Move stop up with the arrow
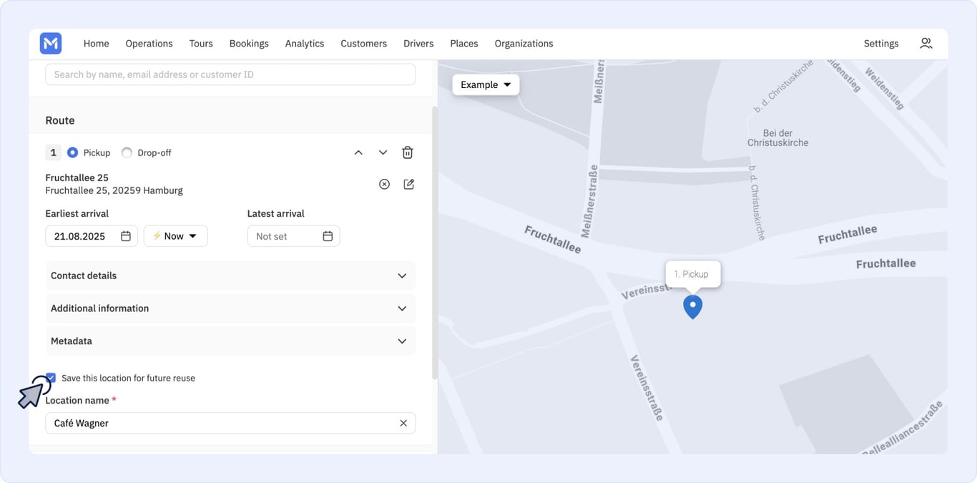Viewport: 977px width, 483px height. [358, 152]
